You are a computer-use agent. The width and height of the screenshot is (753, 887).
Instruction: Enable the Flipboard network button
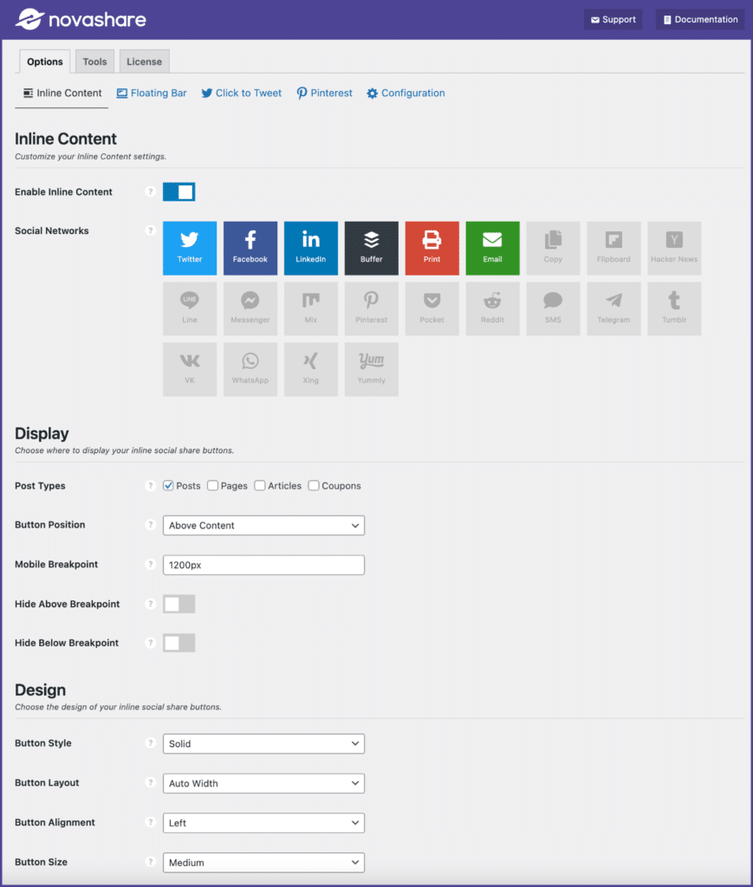pos(613,249)
